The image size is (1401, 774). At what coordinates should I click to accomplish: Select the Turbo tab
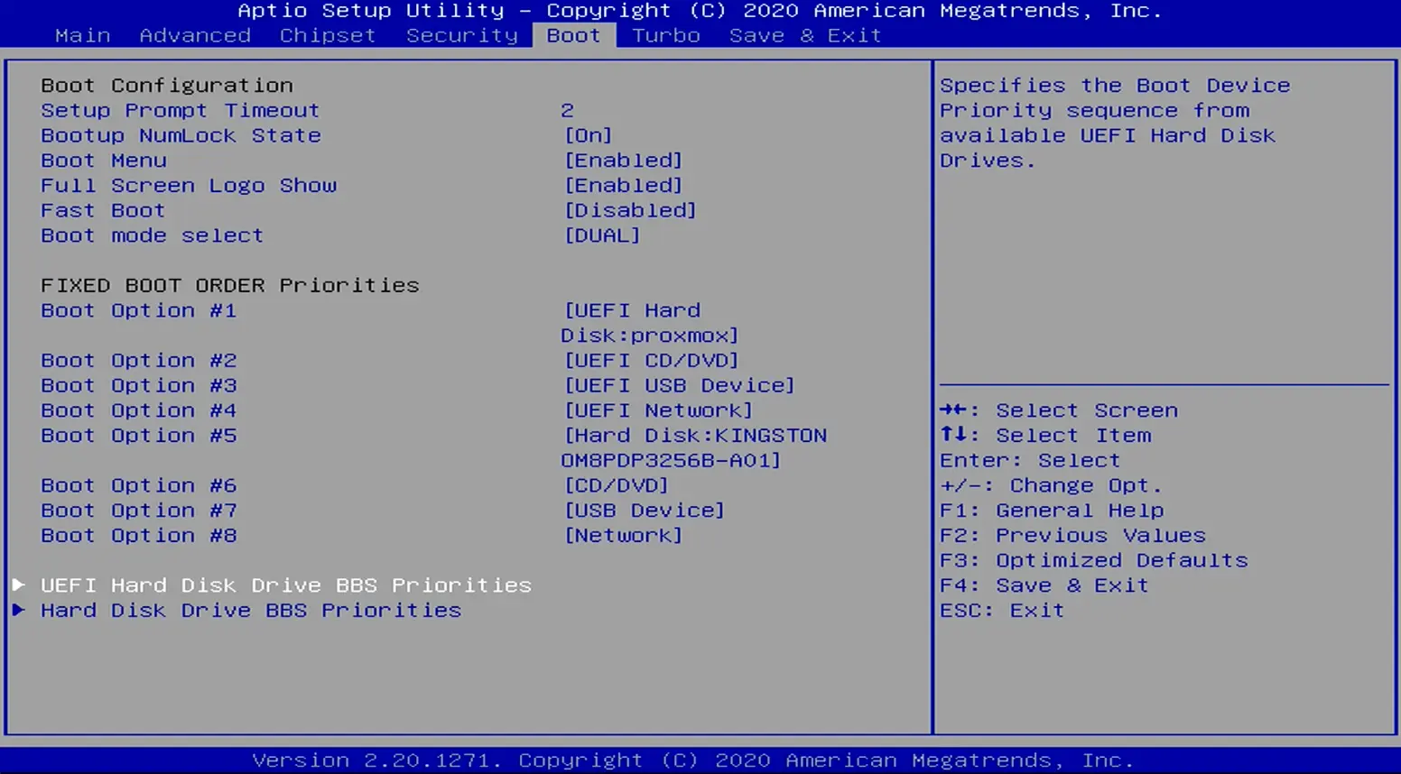pos(665,35)
